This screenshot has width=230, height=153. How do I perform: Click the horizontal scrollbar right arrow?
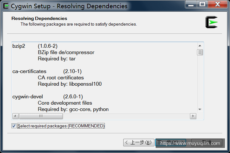tap(193, 116)
